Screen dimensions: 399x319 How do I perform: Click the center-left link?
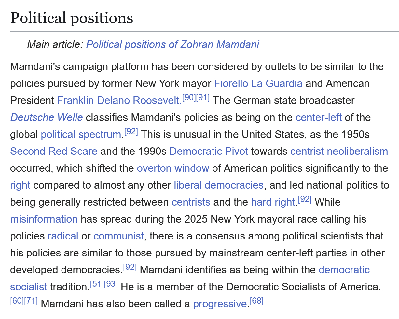pos(319,118)
